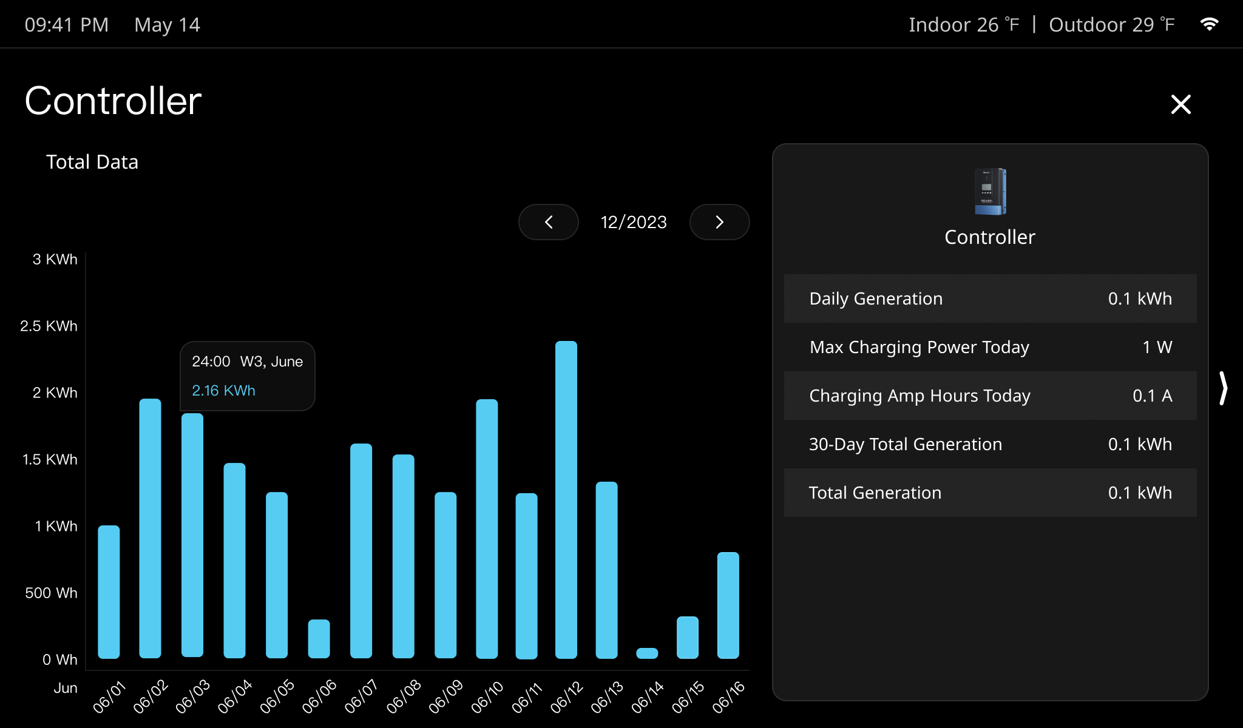Tap the Controller device image
This screenshot has width=1243, height=728.
(x=990, y=192)
